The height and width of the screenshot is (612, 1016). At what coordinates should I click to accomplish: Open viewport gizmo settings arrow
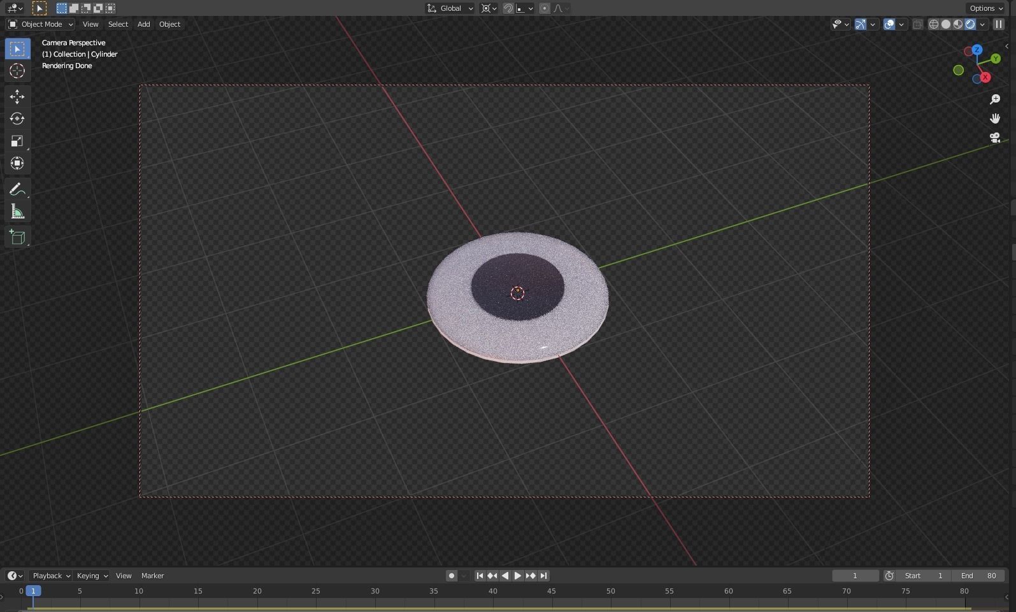[x=873, y=24]
